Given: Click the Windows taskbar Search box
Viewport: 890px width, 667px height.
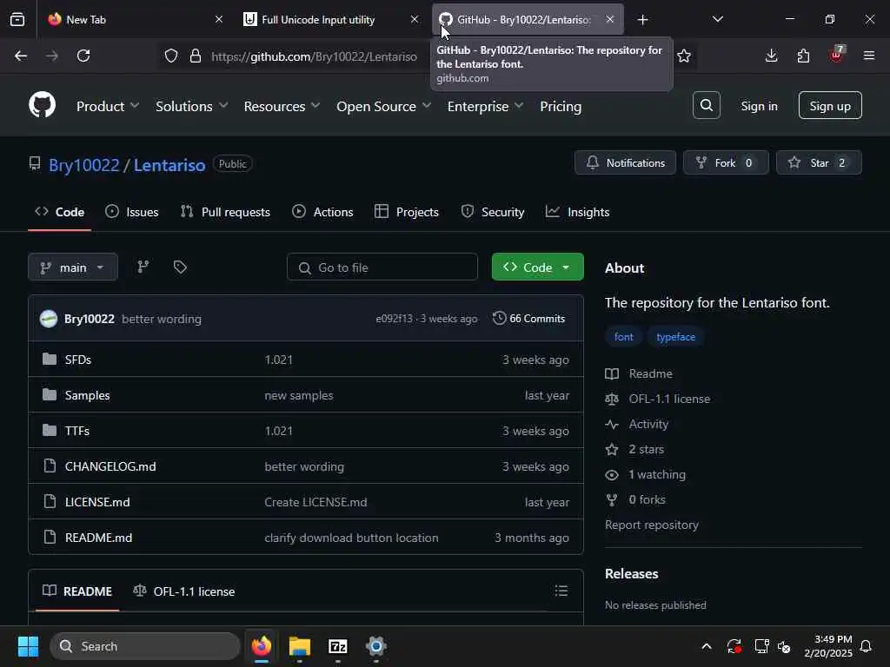Looking at the screenshot, I should tap(145, 646).
